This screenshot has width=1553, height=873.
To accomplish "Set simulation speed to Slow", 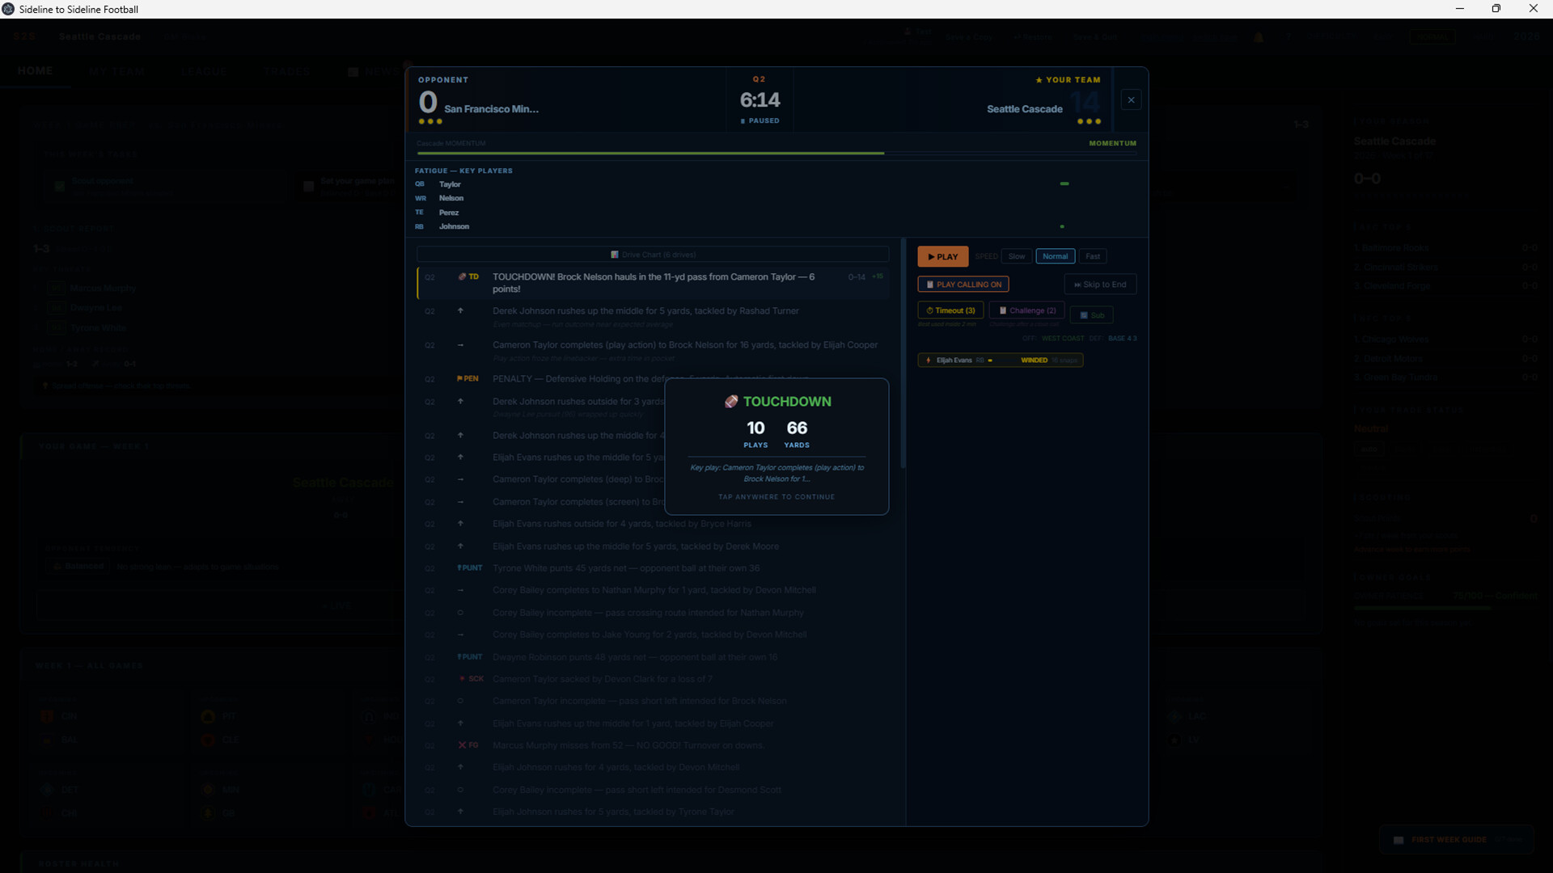I will tap(1016, 256).
